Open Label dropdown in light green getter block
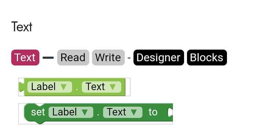This screenshot has width=253, height=137. [50, 87]
